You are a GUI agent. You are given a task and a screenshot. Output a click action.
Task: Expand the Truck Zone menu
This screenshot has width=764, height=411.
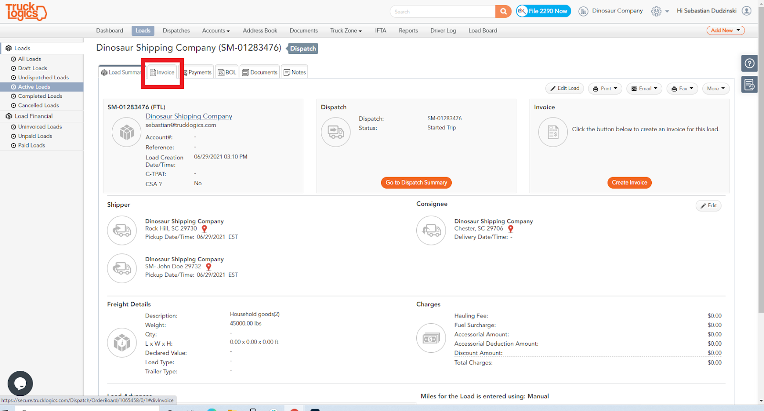click(346, 31)
